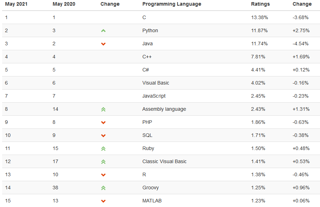Click the Programming Language column header
Image resolution: width=320 pixels, height=207 pixels.
[x=172, y=4]
